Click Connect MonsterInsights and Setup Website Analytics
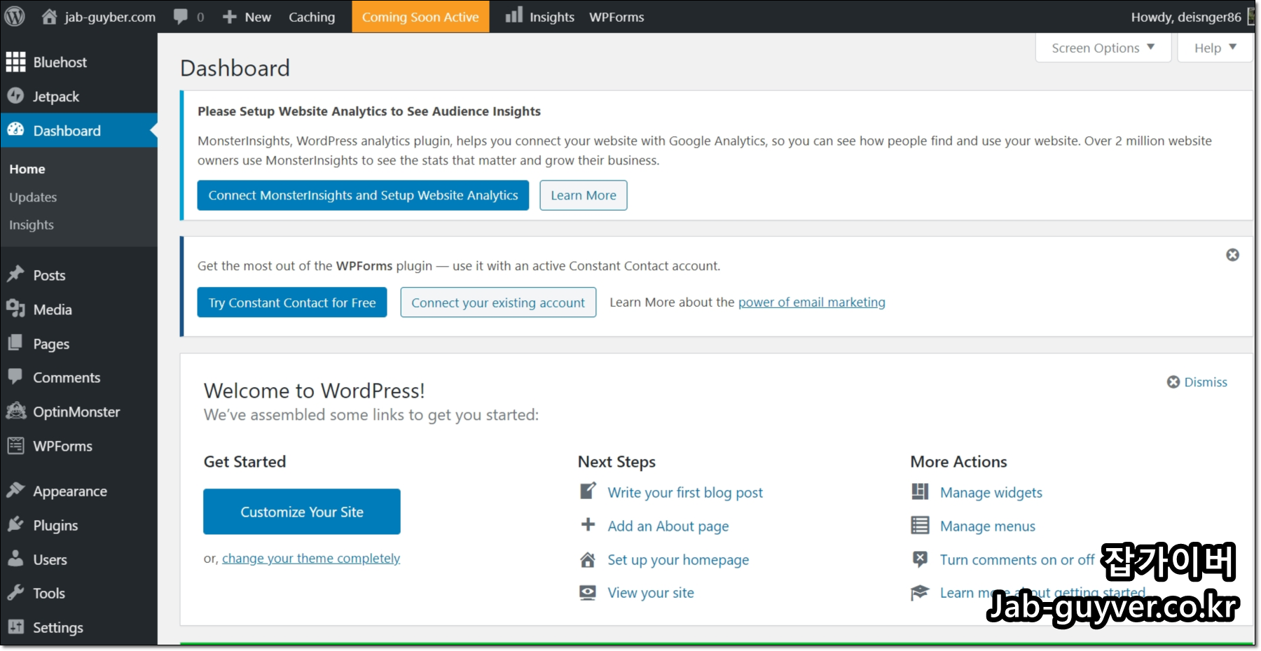Screen dimensions: 1261x651 363,195
